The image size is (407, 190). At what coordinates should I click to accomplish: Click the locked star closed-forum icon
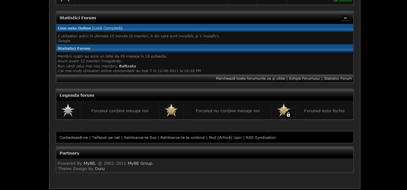click(x=284, y=111)
